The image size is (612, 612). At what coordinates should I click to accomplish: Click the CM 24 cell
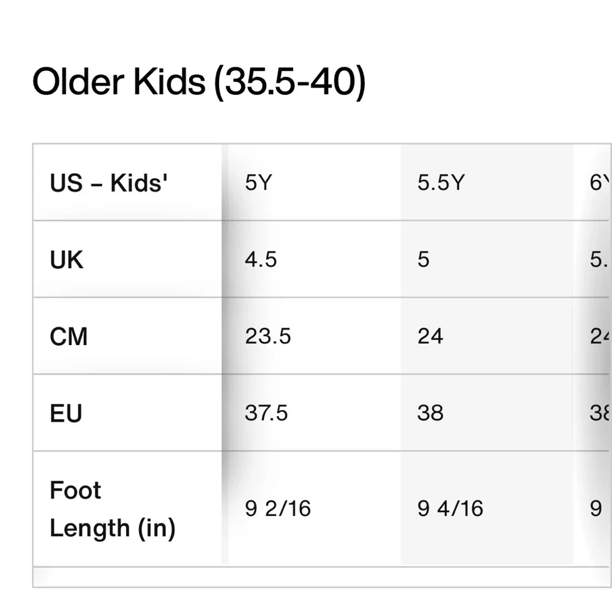tap(487, 336)
